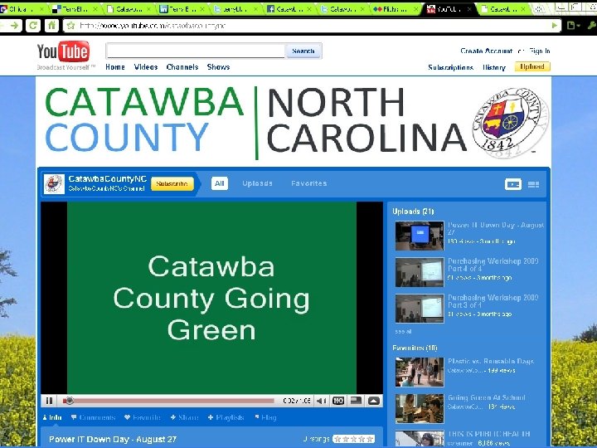Click 'Plastic vs. Reusable Bags' title text
Viewport: 597px width, 448px height.
(x=491, y=361)
